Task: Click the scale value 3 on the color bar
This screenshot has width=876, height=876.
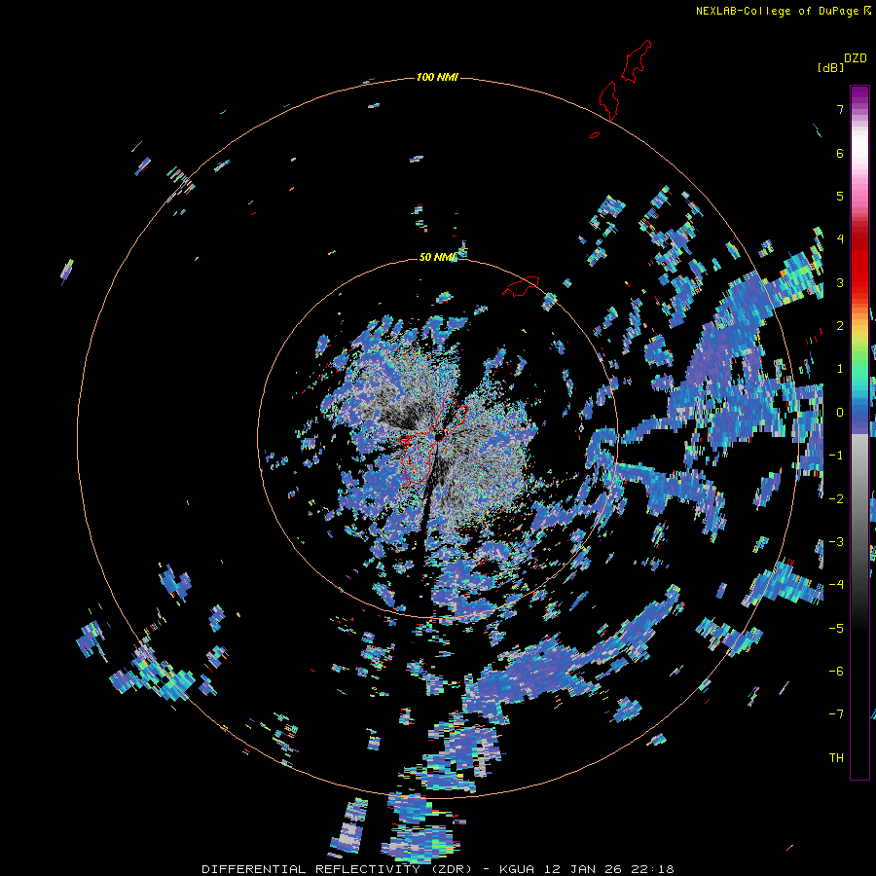Action: coord(840,282)
